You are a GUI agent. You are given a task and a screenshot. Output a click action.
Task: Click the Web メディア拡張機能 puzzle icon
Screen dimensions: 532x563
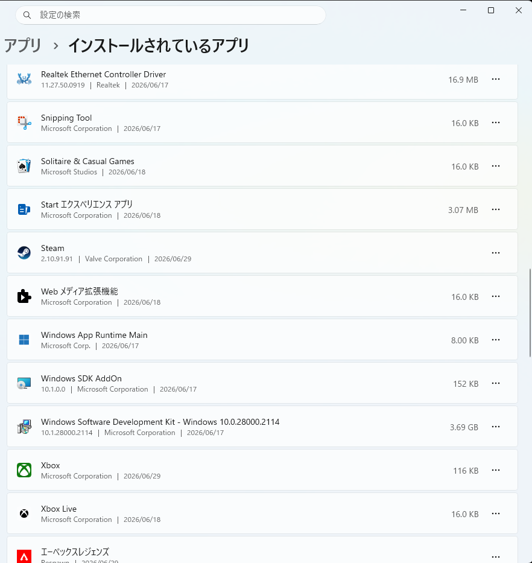click(x=24, y=296)
